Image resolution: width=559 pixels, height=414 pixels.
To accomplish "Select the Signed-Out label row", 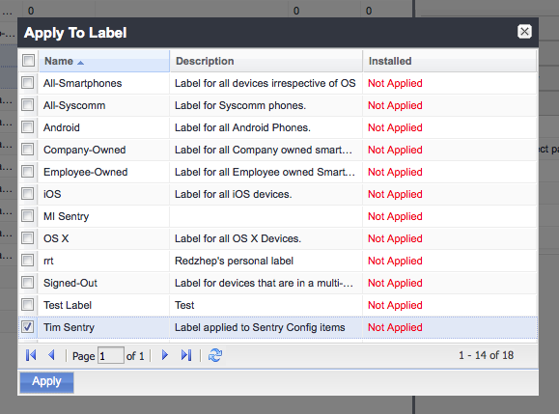I will point(278,283).
